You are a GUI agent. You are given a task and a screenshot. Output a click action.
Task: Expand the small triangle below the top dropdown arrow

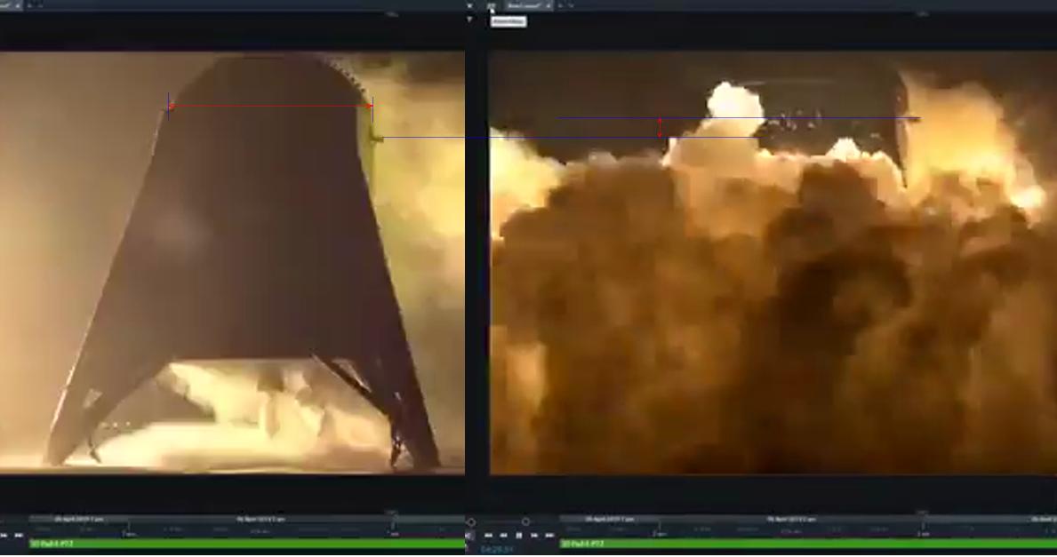[x=469, y=19]
